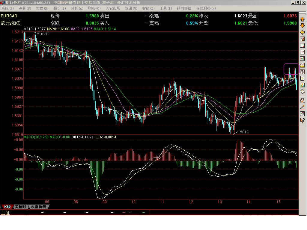The image size is (307, 230).
Task: Click the 上证 status bar entry
Action: (5, 213)
